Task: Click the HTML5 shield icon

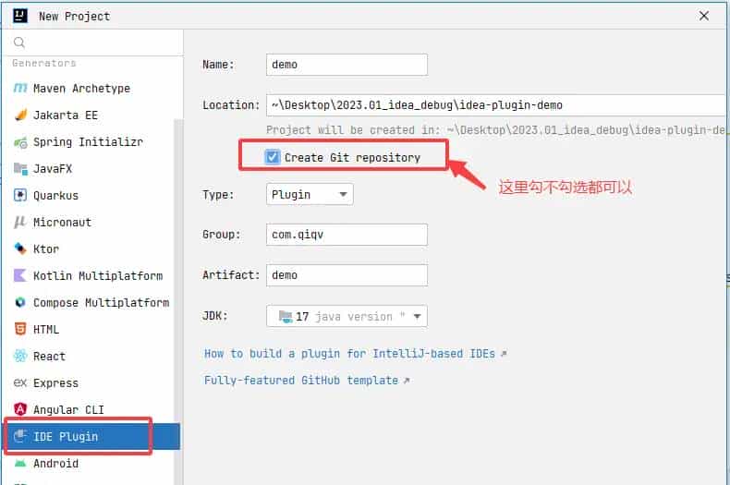Action: 20,329
